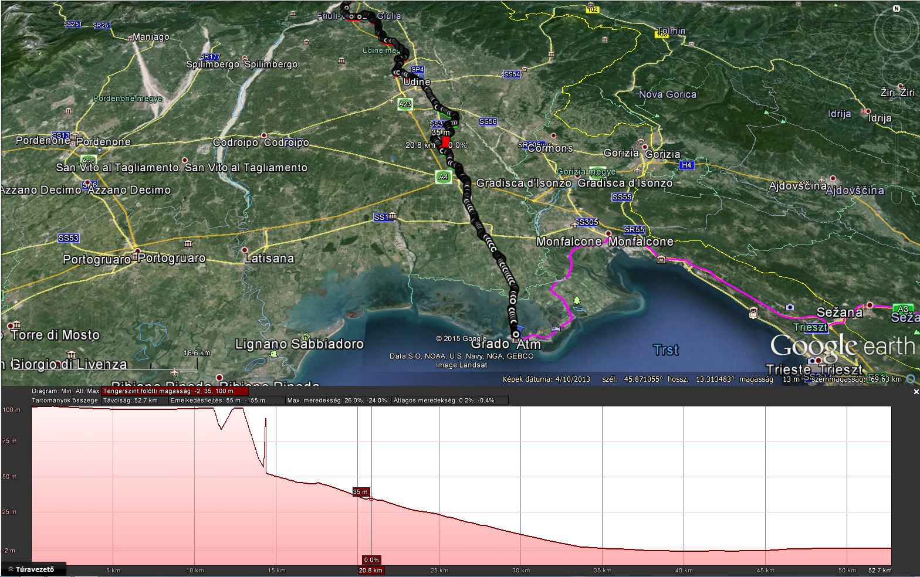
Task: Click szemmagasság 69.63 km eye altitude
Action: pos(856,379)
